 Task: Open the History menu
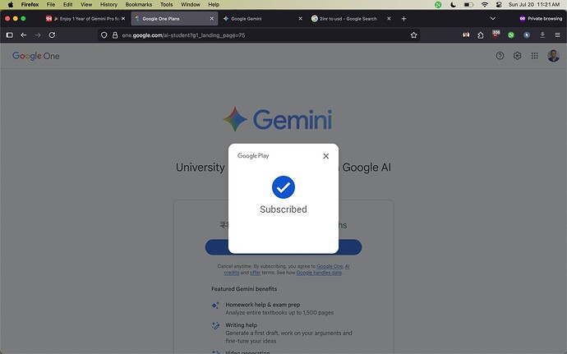108,5
